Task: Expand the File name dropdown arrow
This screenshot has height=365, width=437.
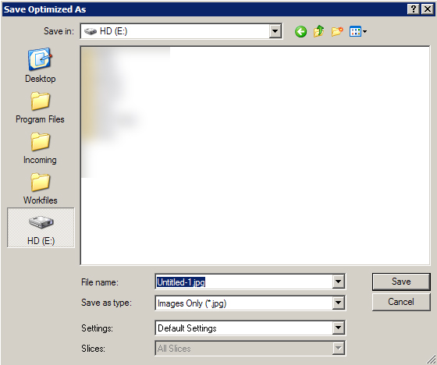Action: click(x=338, y=282)
